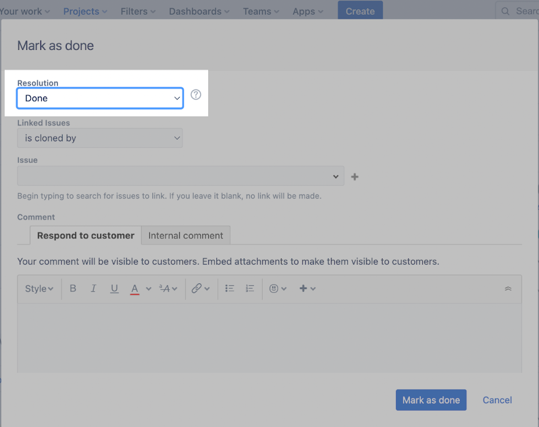
Task: Insert a bullet list in comment
Action: pos(230,289)
